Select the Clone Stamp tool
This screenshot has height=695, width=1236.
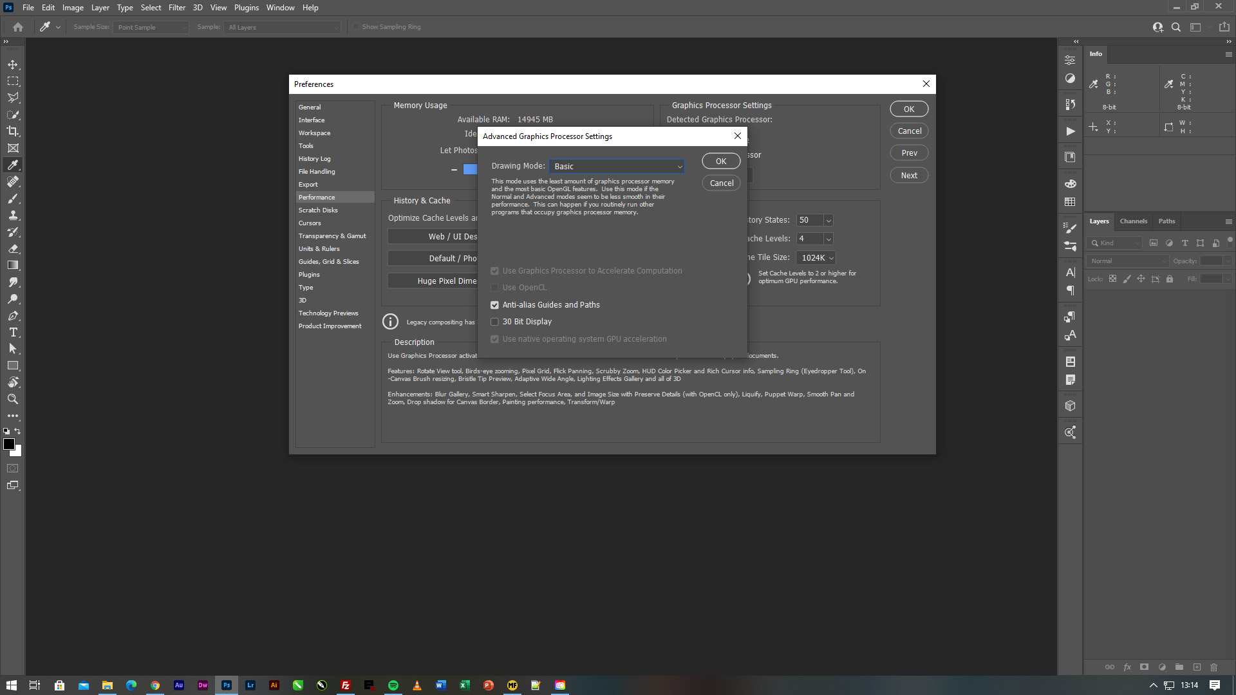pyautogui.click(x=13, y=215)
